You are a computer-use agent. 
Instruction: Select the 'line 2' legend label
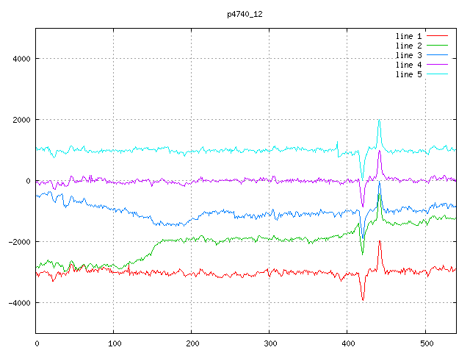click(x=408, y=46)
